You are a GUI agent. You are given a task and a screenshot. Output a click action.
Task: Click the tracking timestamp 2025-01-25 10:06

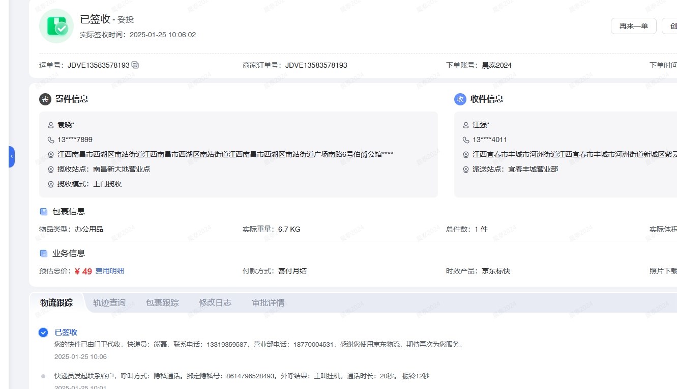[x=80, y=357]
